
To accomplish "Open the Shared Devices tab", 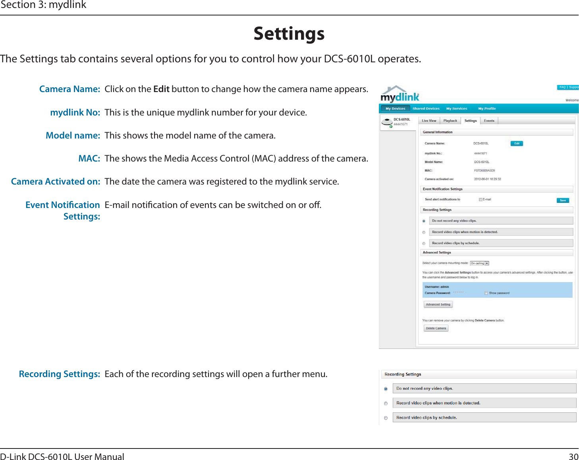I will click(x=426, y=108).
